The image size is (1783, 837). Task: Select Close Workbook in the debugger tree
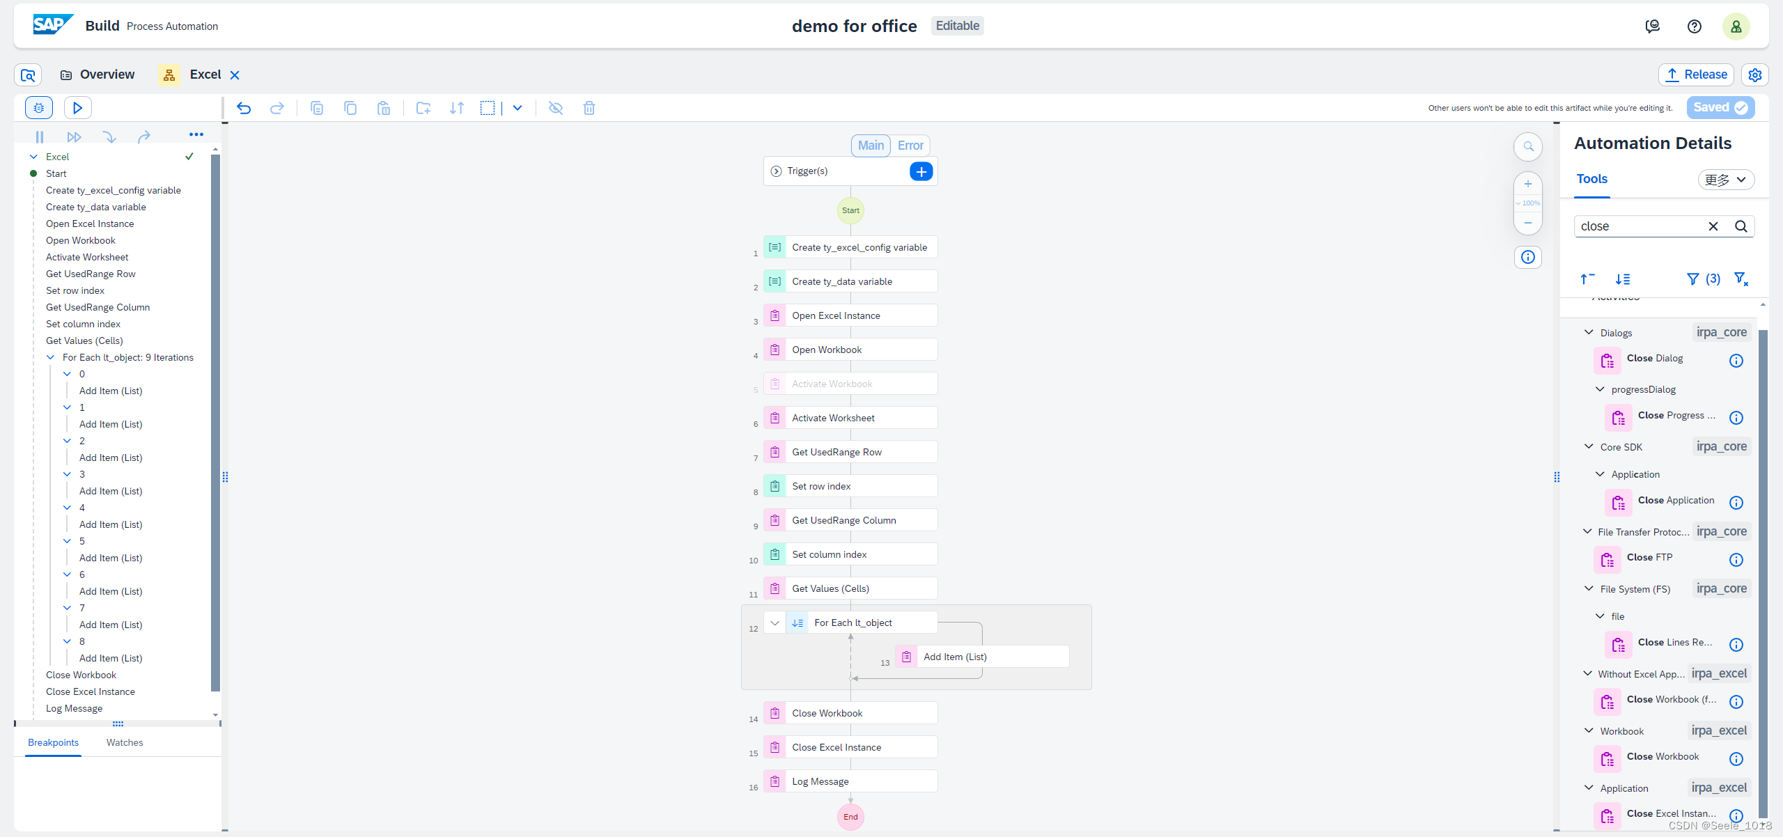tap(81, 675)
